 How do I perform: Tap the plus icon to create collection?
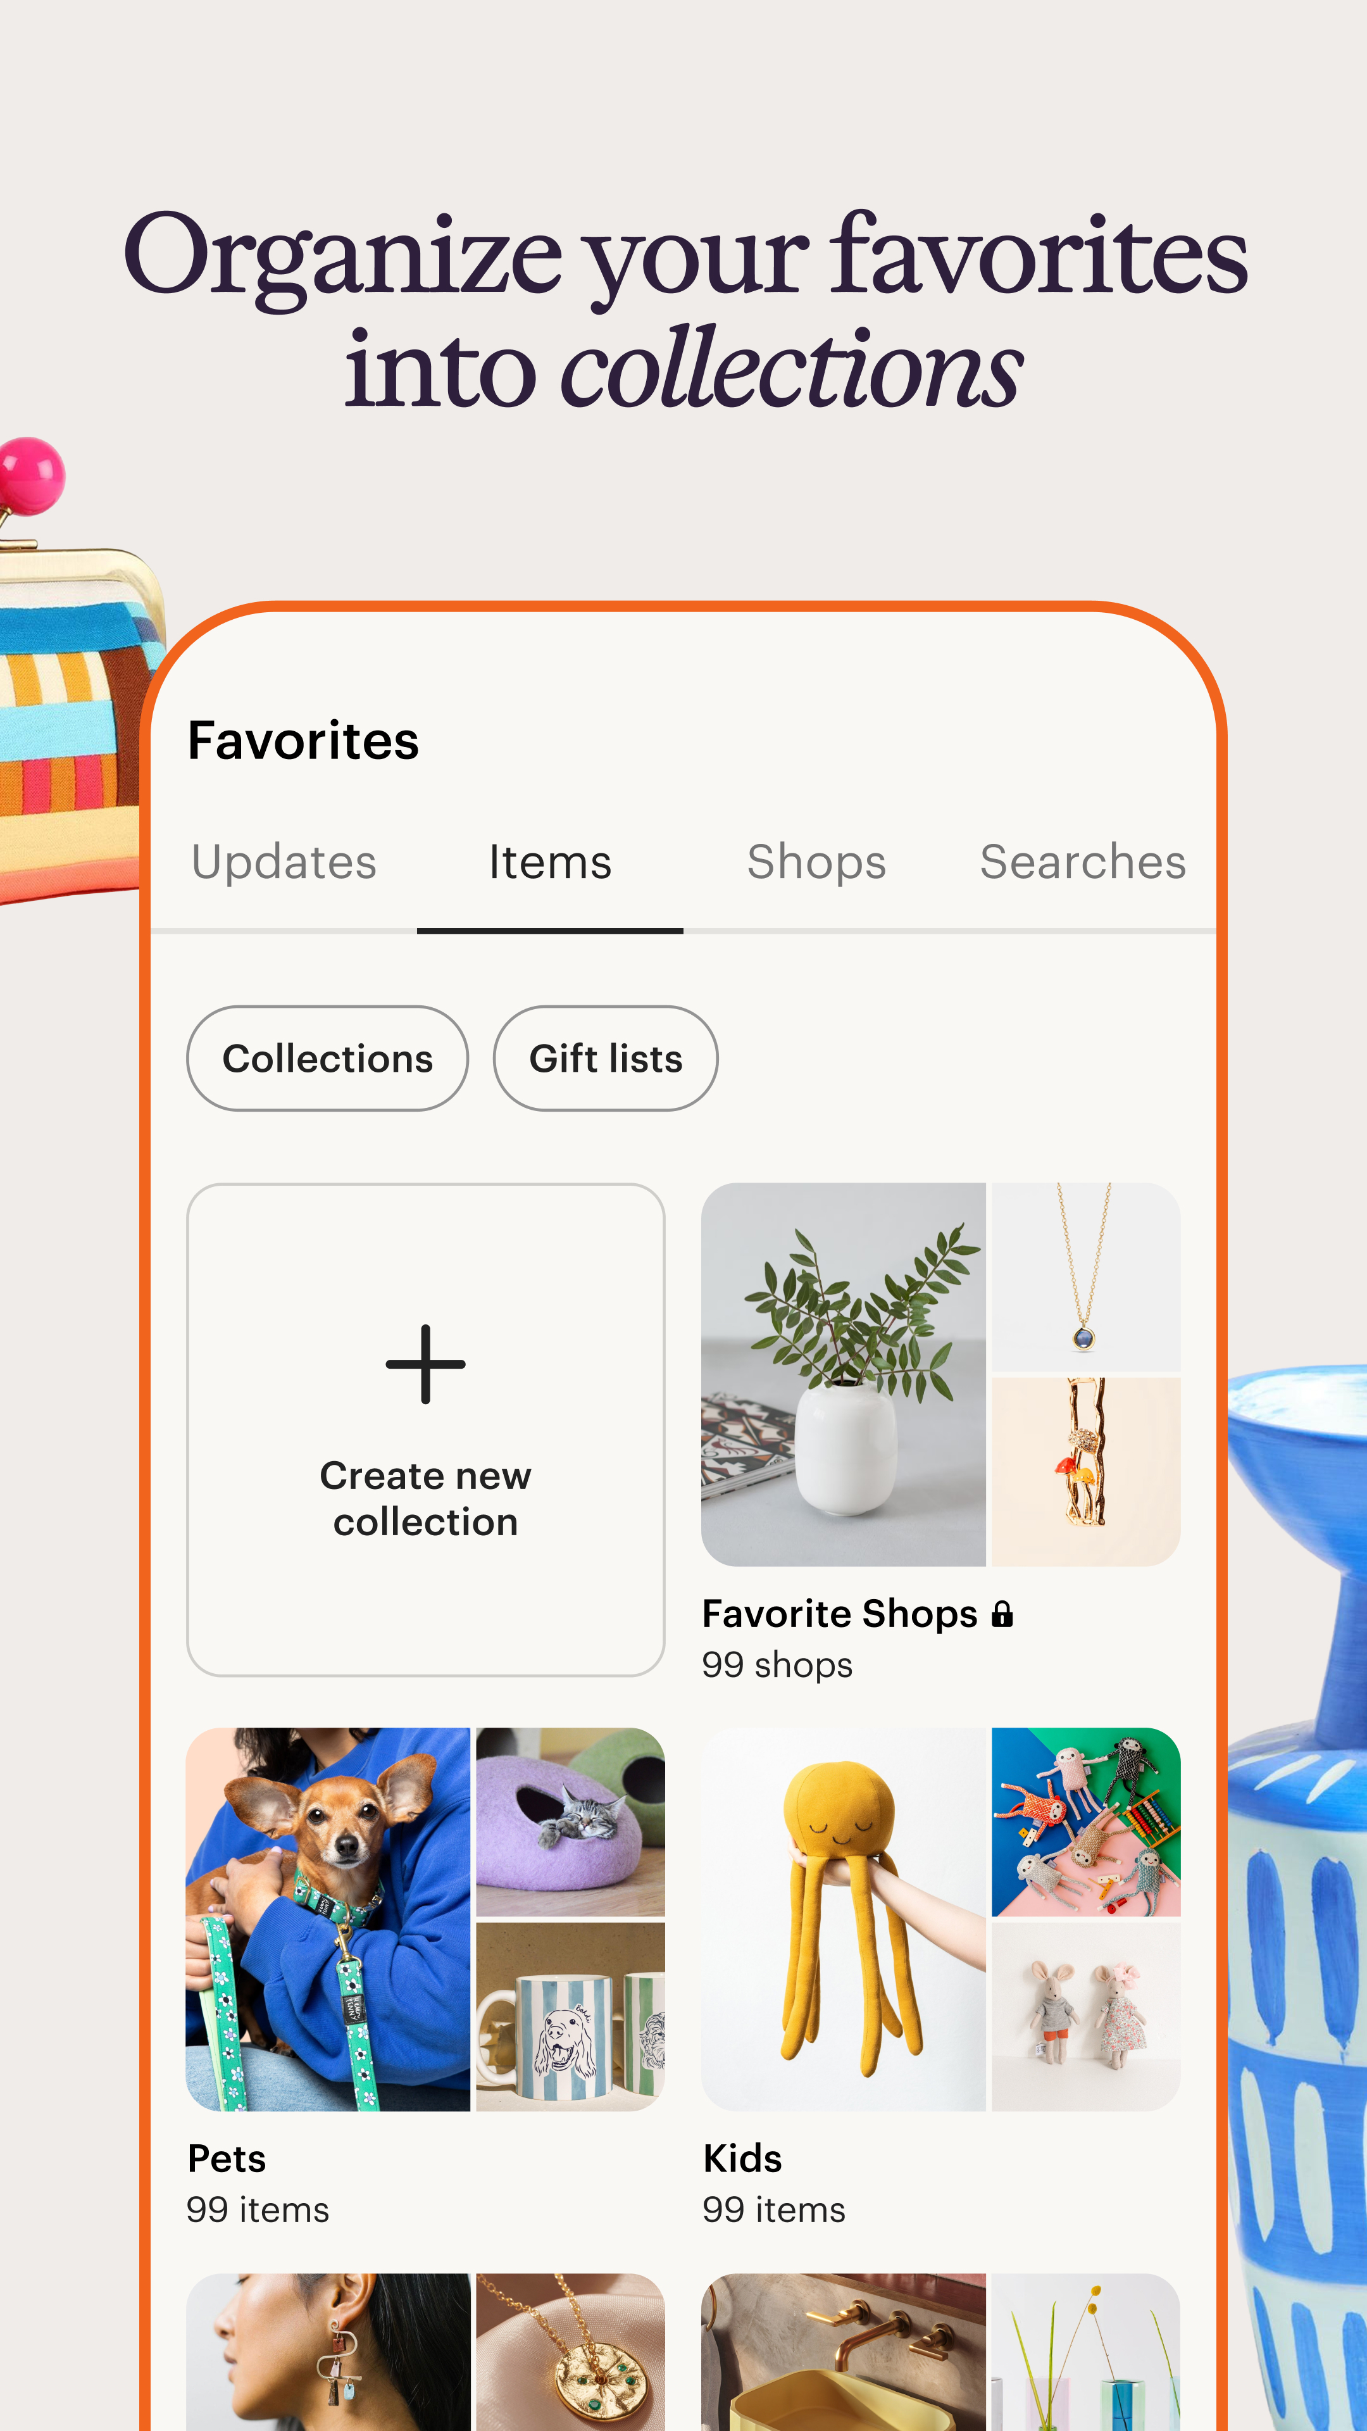pos(425,1364)
